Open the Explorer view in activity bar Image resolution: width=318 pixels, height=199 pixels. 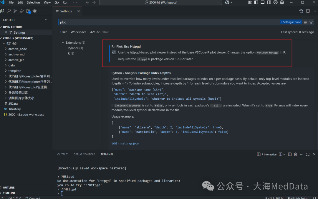[2, 11]
